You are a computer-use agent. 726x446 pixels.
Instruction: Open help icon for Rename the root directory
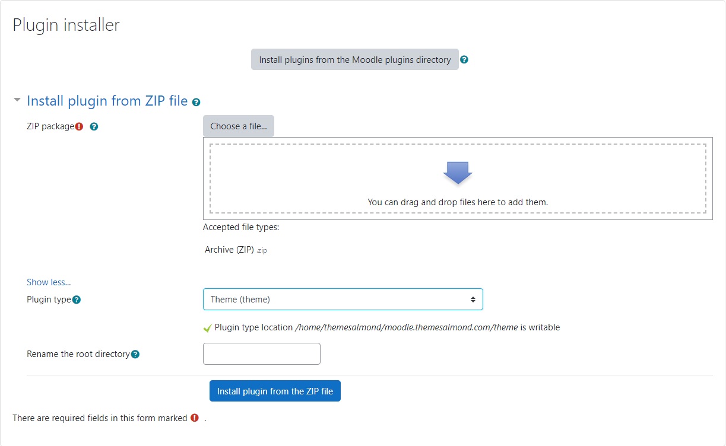pyautogui.click(x=135, y=355)
